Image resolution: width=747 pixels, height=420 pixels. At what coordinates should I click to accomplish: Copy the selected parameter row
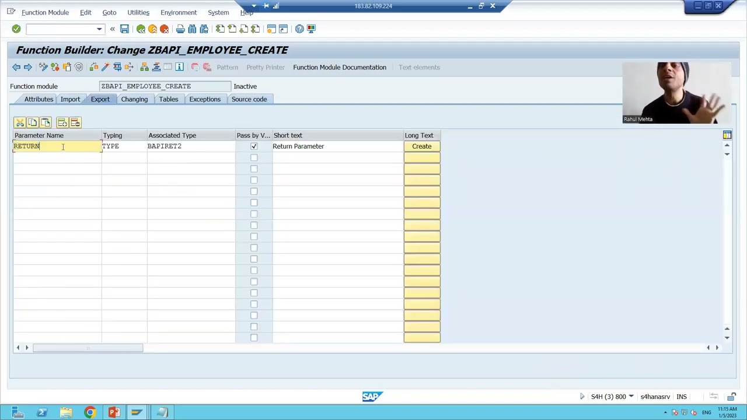(x=33, y=123)
